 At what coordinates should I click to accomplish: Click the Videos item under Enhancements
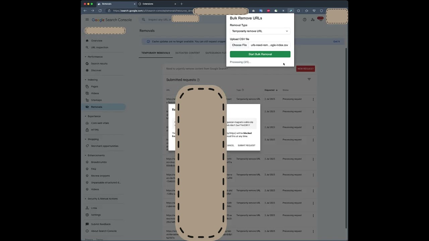[x=95, y=189]
